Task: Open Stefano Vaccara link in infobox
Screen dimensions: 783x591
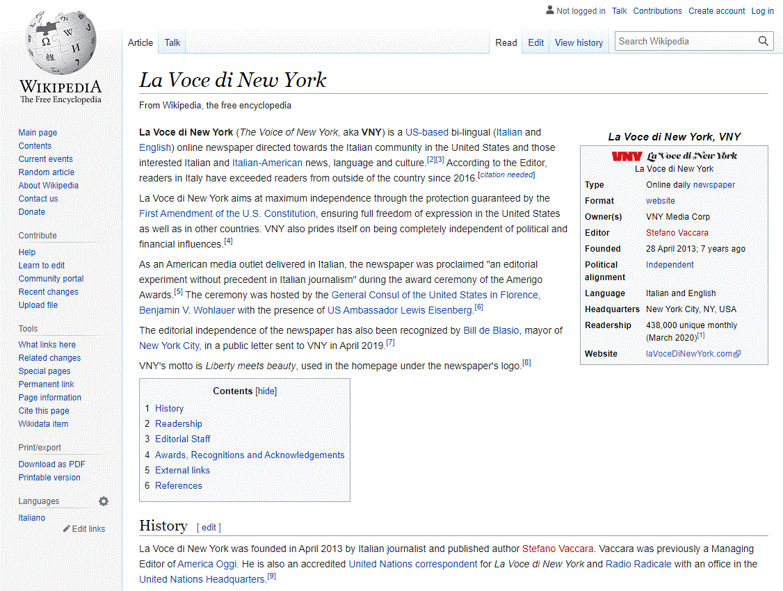Action: point(677,233)
